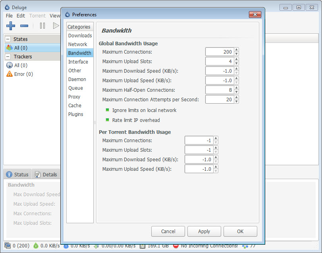Screen dimensions: 322x253
Task: Click the Details tab page icon
Action: click(x=37, y=174)
